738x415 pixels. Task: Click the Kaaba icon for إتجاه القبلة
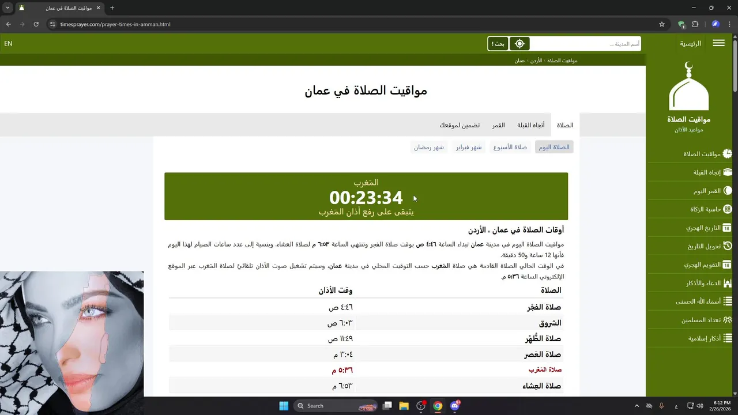pos(728,172)
